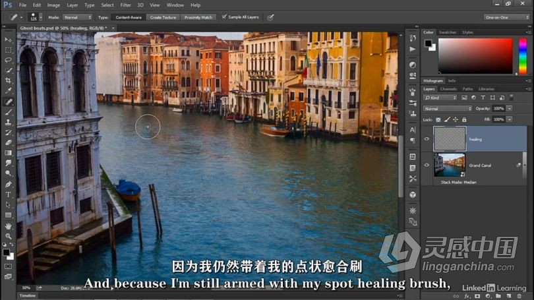Open the brush size picker dropdown

click(41, 17)
